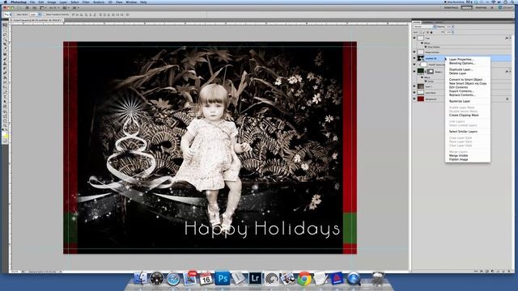Choose Delete Layer from the context menu

[x=458, y=74]
